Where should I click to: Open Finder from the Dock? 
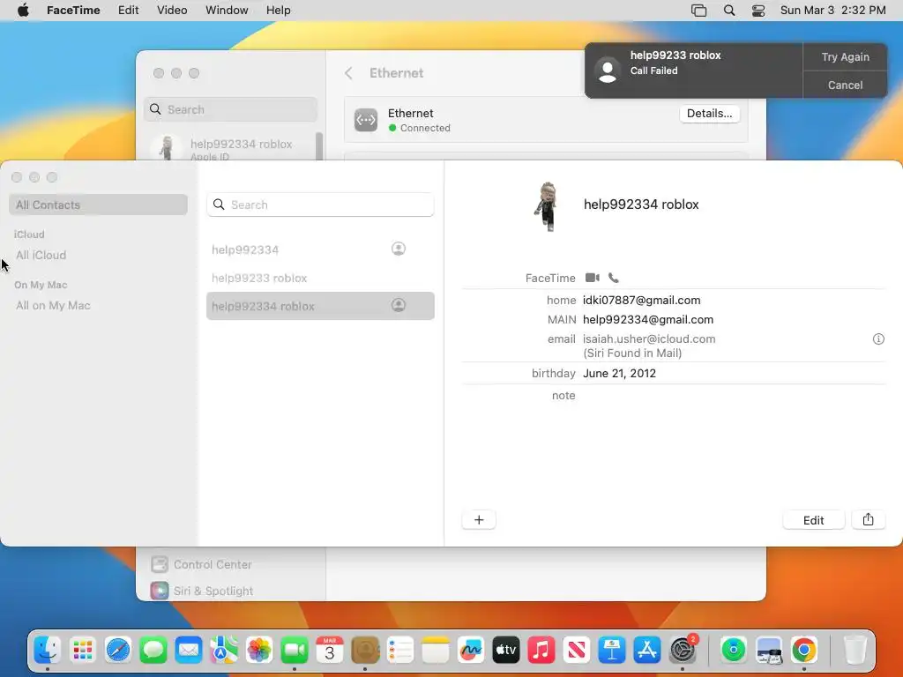coord(48,650)
